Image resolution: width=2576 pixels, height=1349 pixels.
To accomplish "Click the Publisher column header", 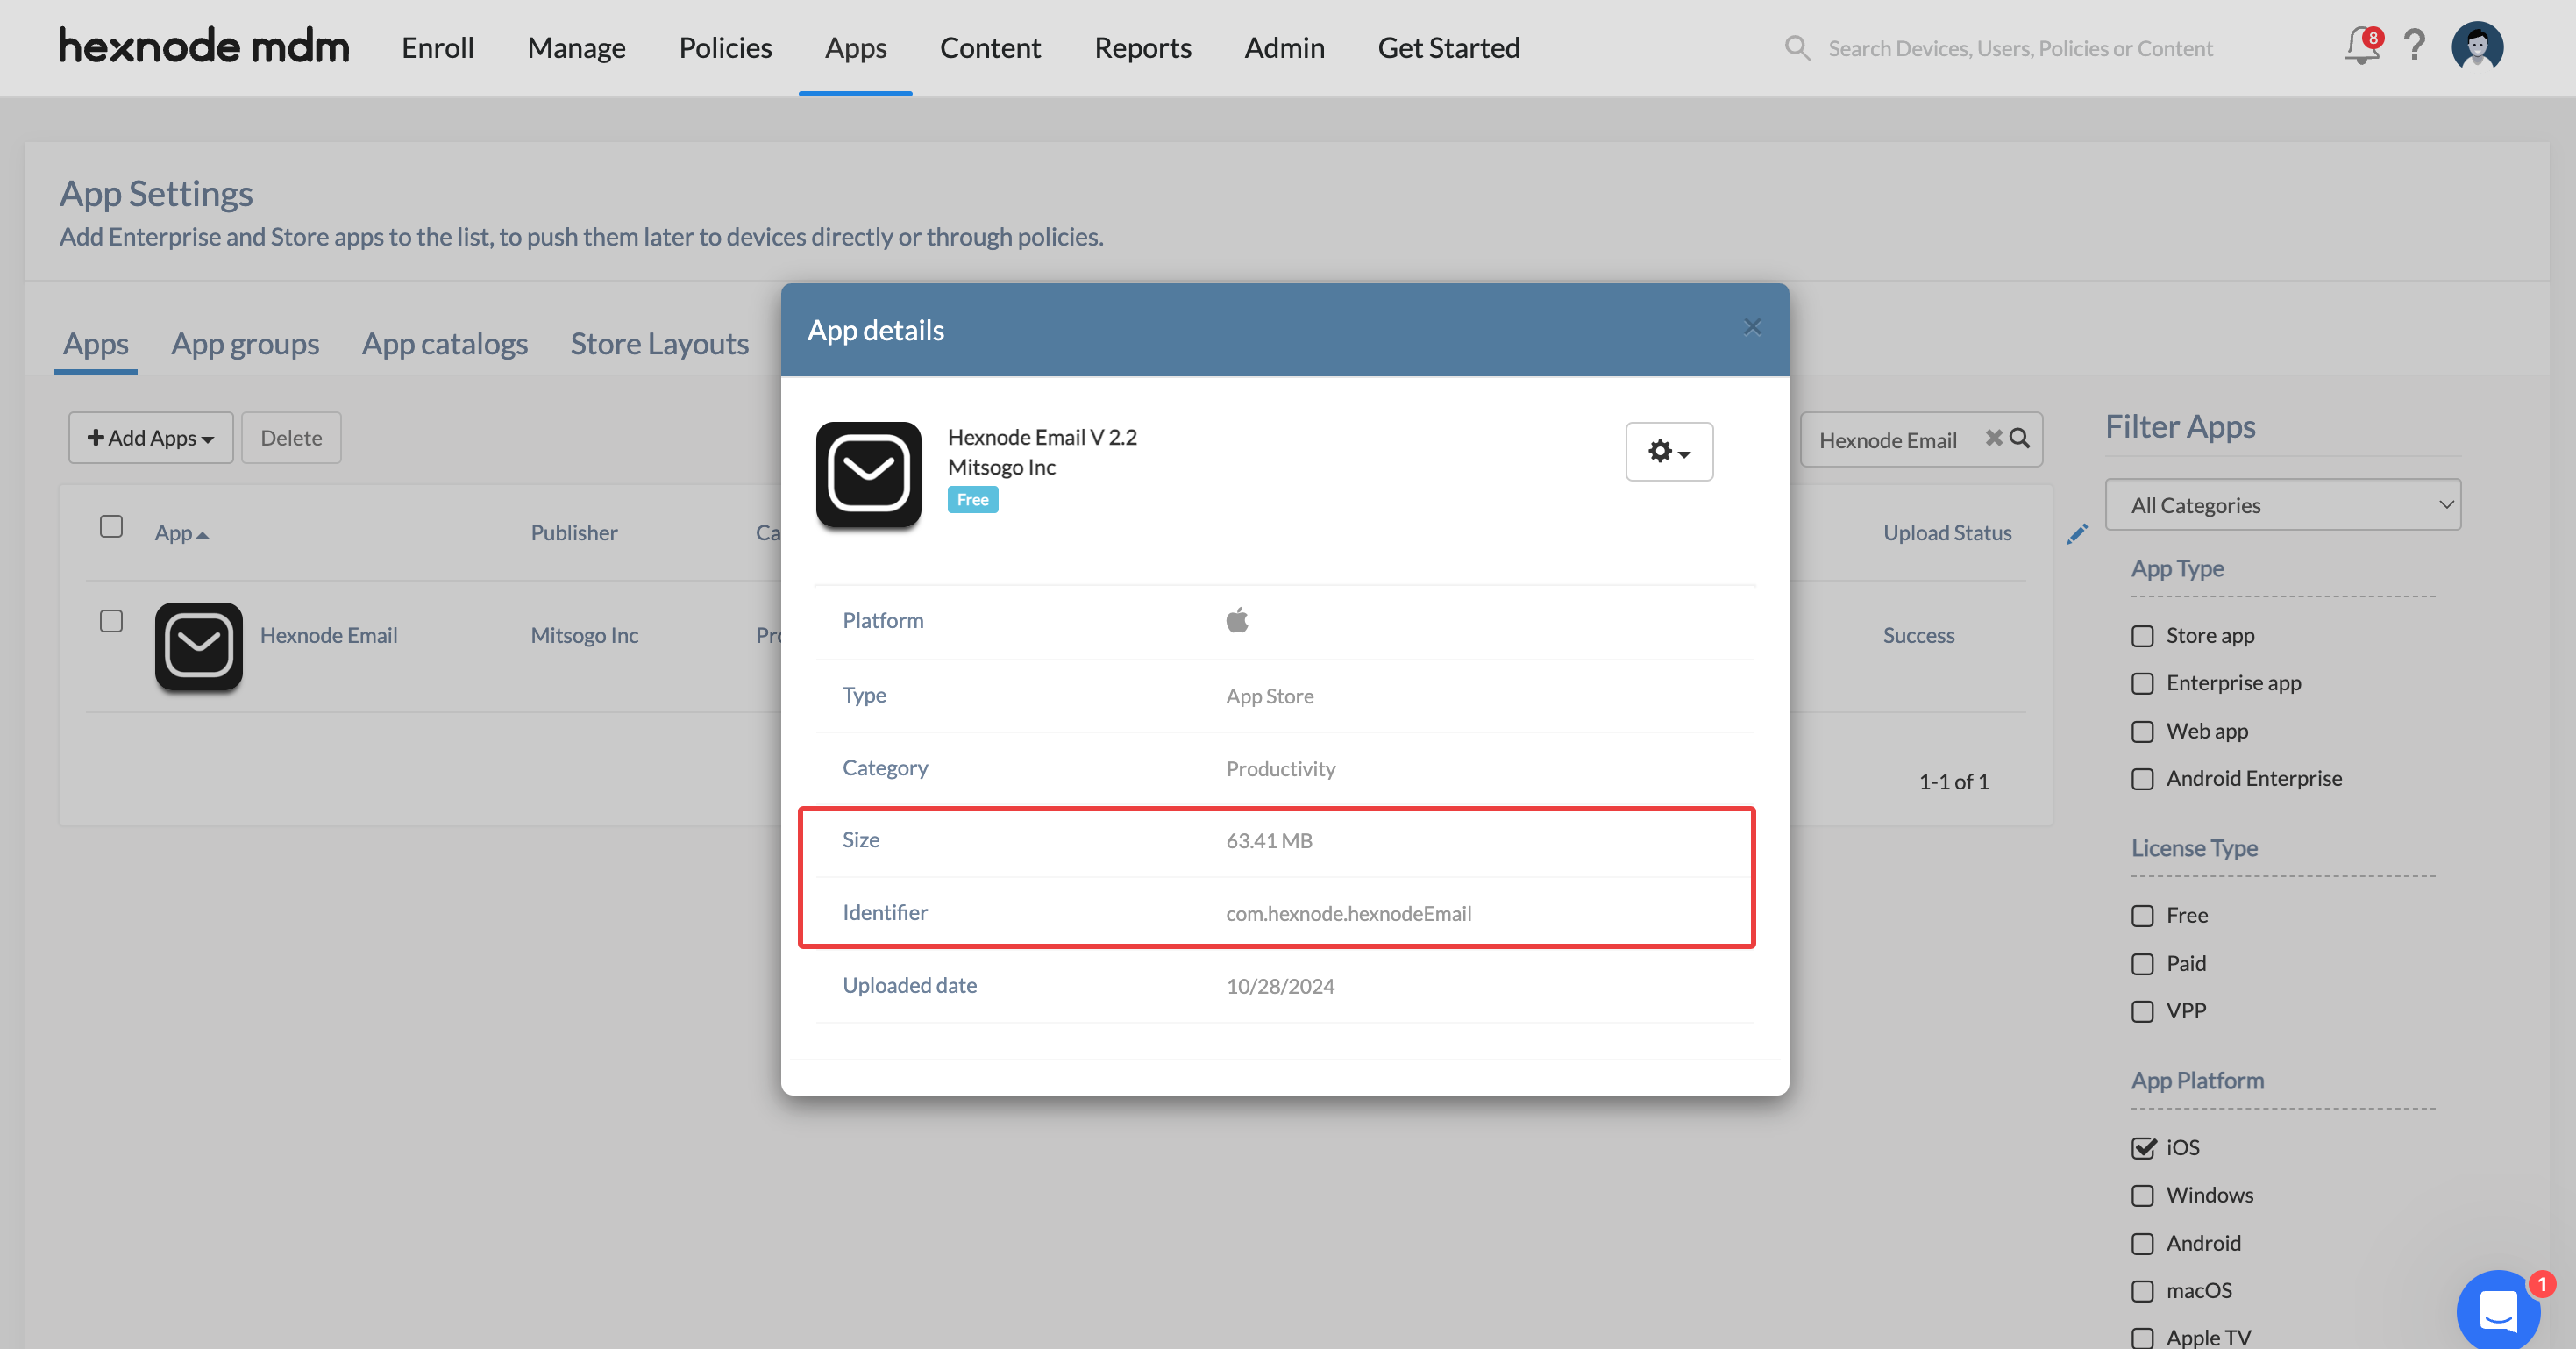I will coord(574,533).
